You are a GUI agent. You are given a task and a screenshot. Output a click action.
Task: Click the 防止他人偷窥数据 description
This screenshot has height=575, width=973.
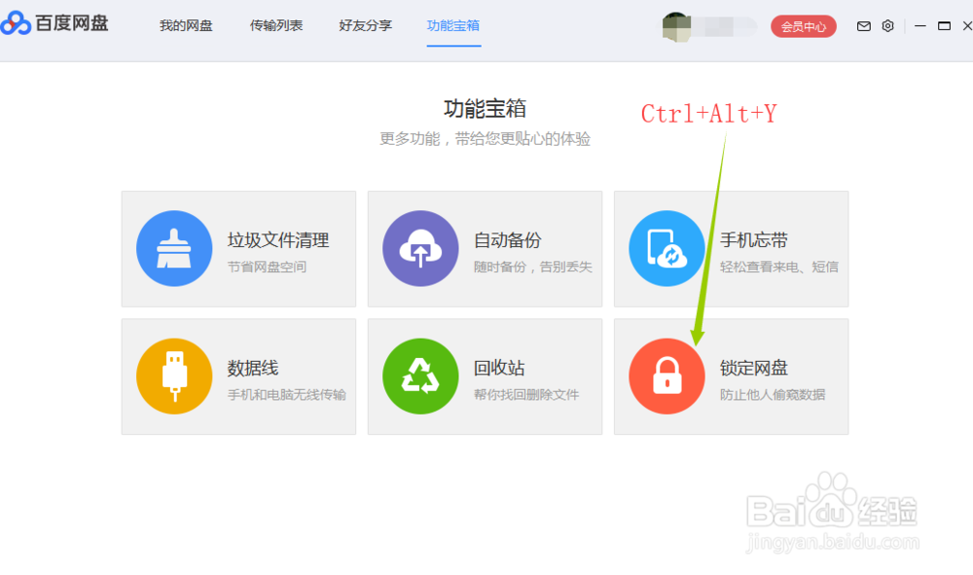click(x=773, y=394)
